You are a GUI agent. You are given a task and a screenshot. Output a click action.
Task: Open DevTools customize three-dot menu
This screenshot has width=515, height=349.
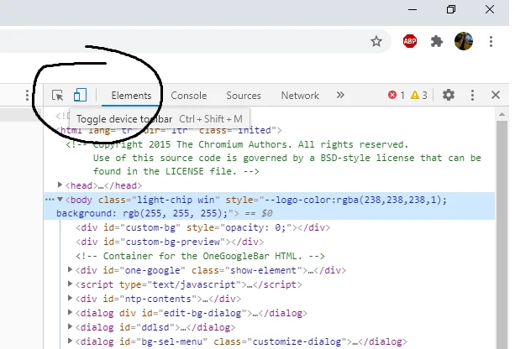click(x=472, y=95)
